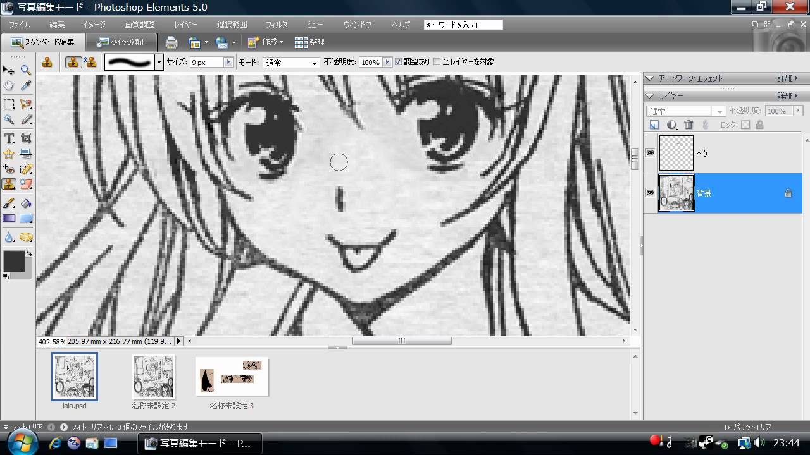
Task: Pick the Horizontal Type tool
Action: point(9,138)
